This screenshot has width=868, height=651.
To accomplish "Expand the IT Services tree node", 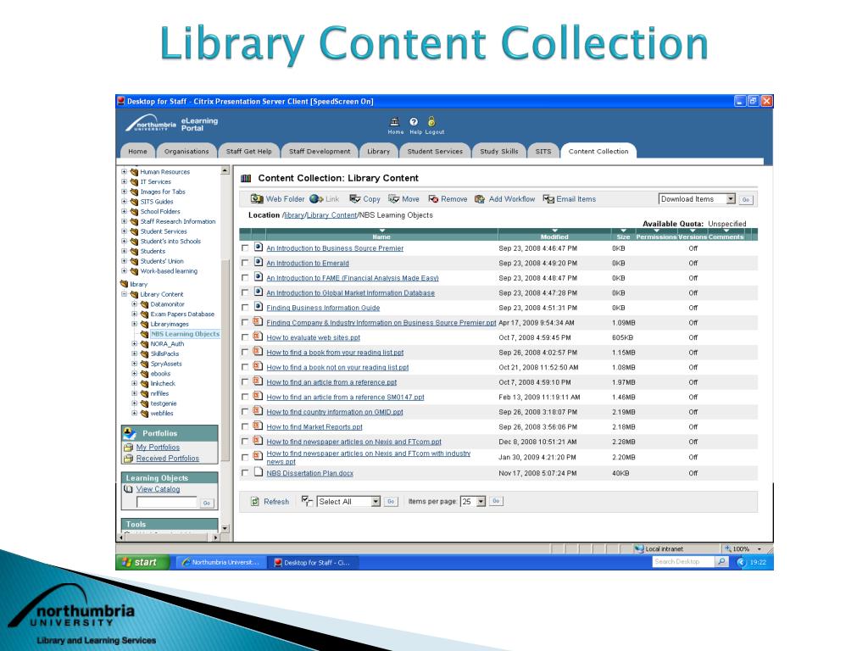I will click(124, 181).
